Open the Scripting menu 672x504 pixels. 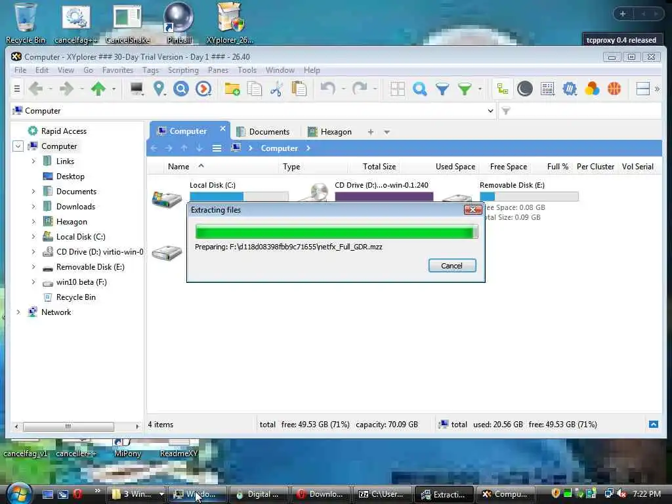tap(183, 70)
